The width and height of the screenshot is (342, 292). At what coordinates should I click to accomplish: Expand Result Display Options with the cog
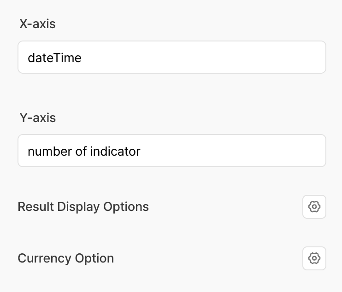pos(314,207)
